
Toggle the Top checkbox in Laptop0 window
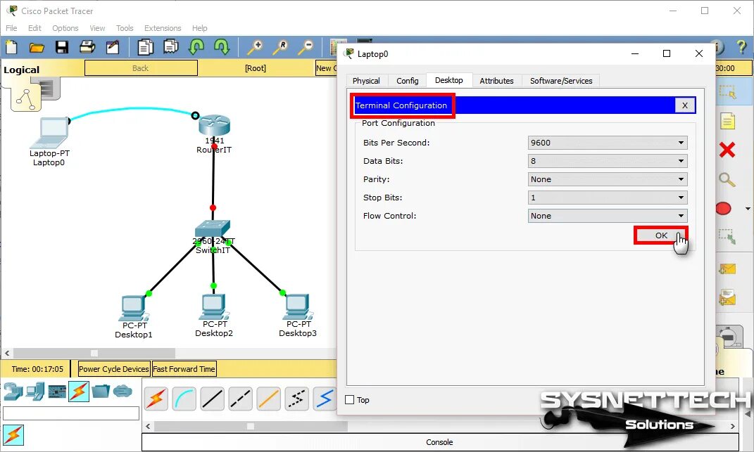point(350,400)
